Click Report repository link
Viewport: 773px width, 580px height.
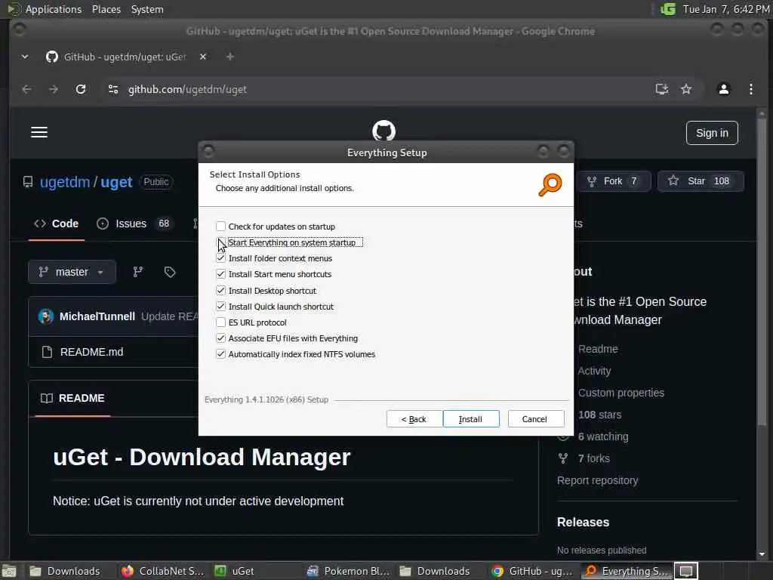(598, 480)
